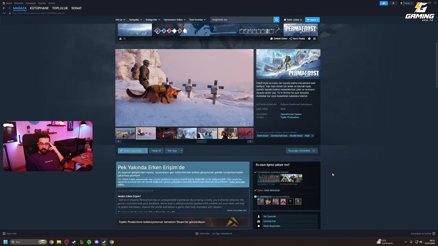Expand the Yok Say dropdown arrow
The image size is (438, 246).
(181, 151)
